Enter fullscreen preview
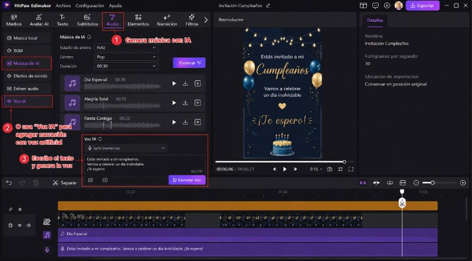The image size is (472, 261). pyautogui.click(x=351, y=169)
